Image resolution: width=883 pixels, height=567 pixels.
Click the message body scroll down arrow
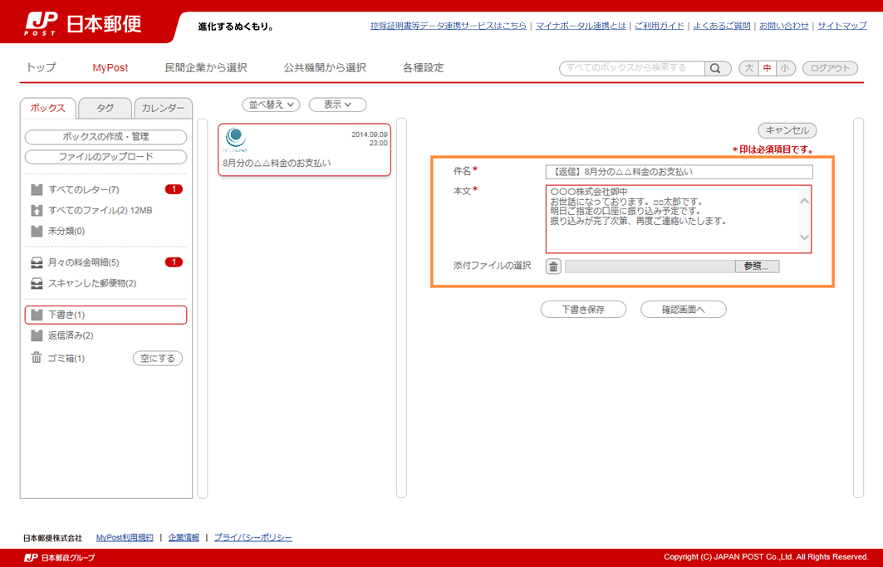[805, 237]
